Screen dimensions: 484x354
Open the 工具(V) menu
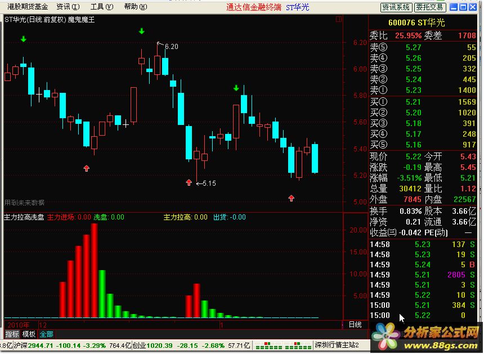(102, 7)
